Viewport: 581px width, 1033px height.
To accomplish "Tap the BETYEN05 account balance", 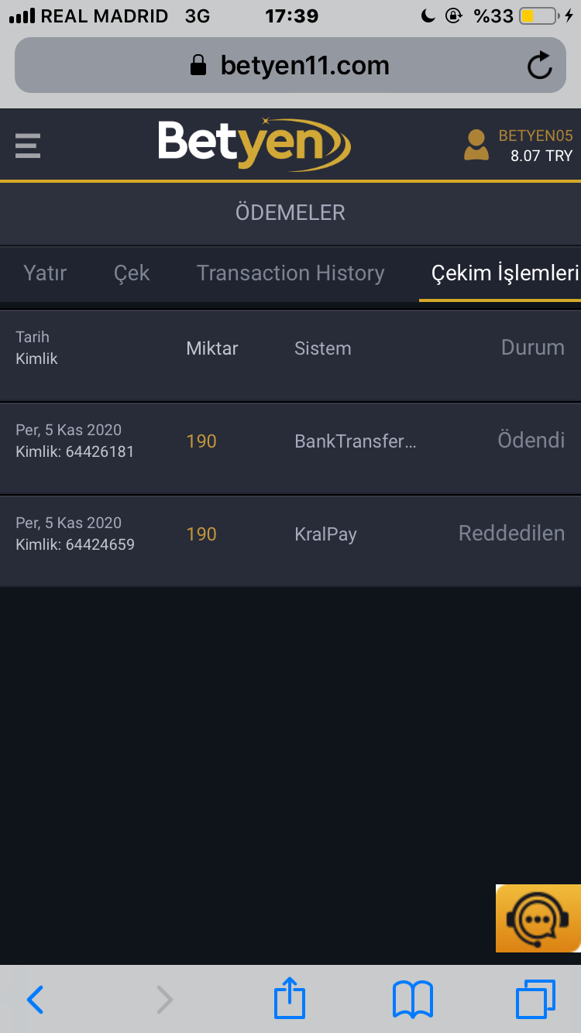I will (535, 146).
